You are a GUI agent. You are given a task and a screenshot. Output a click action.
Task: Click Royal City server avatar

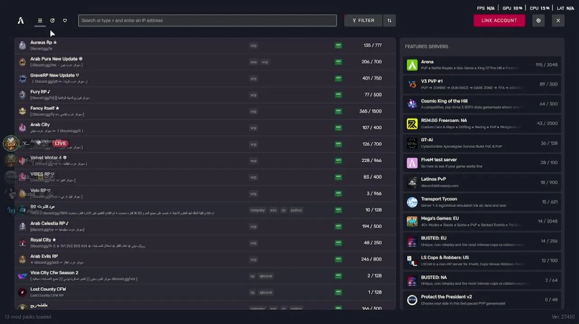23,243
